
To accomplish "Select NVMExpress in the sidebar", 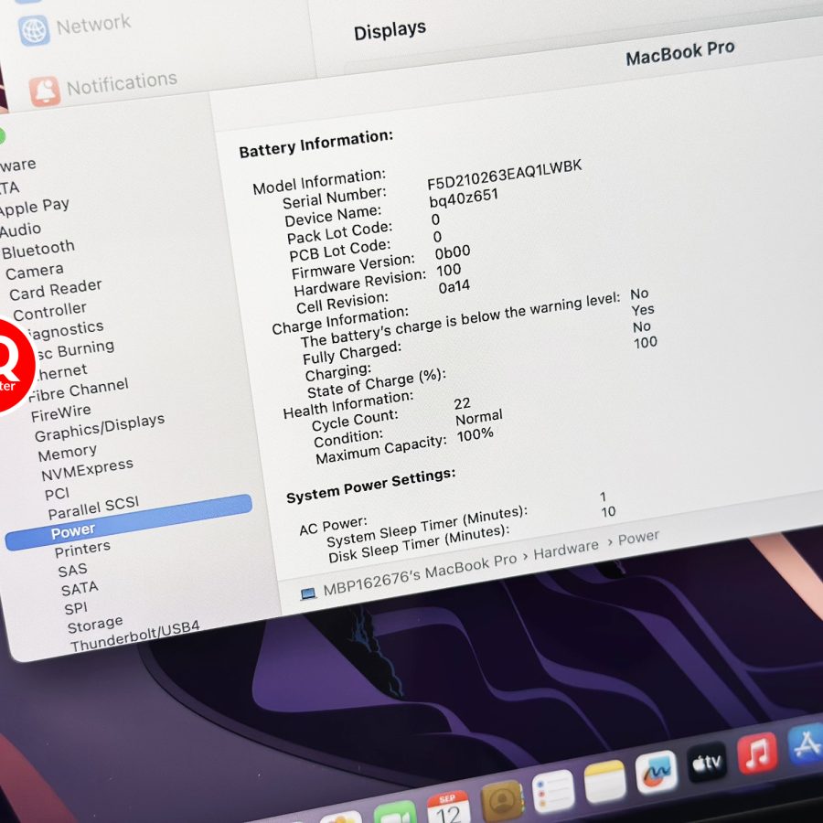I will (87, 470).
